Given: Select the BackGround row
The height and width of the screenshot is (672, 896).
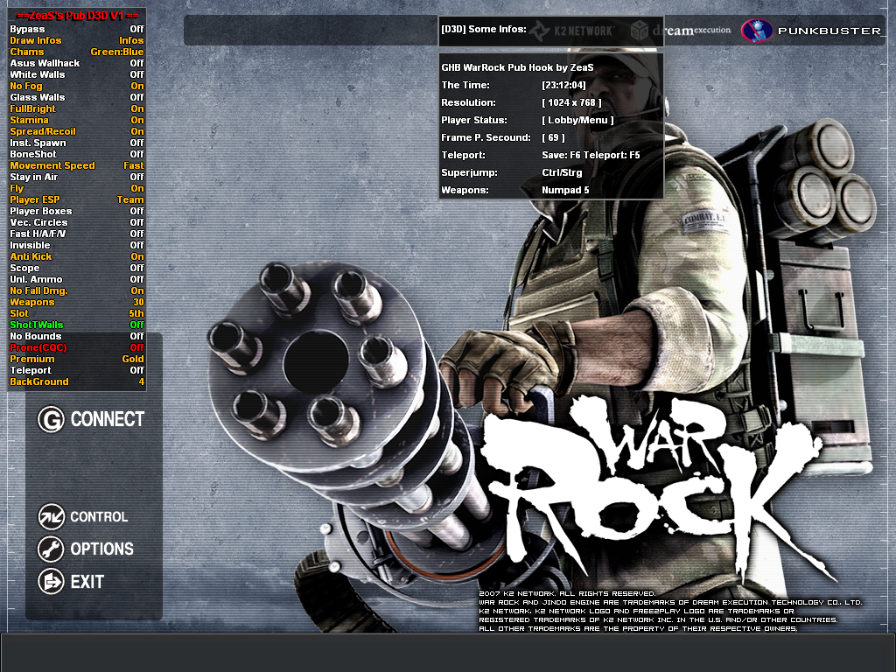Looking at the screenshot, I should point(77,381).
